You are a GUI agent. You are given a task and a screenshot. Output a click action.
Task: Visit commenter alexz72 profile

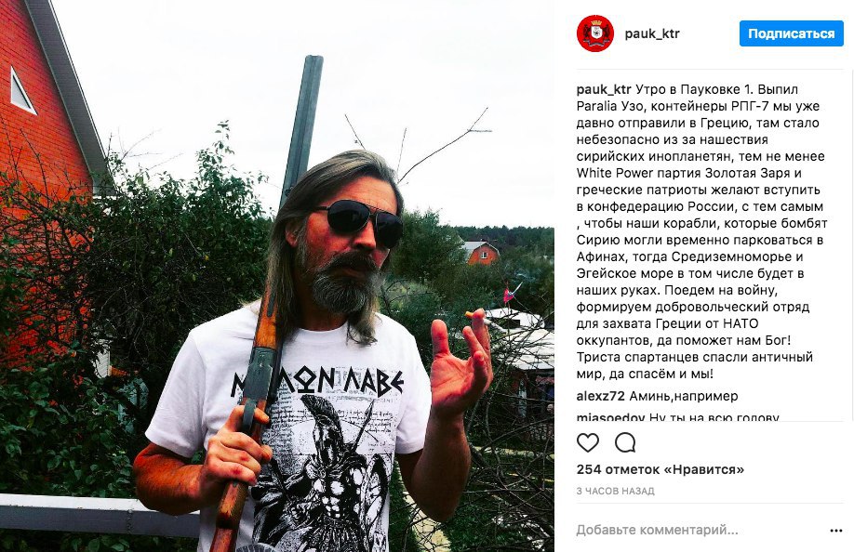(600, 396)
